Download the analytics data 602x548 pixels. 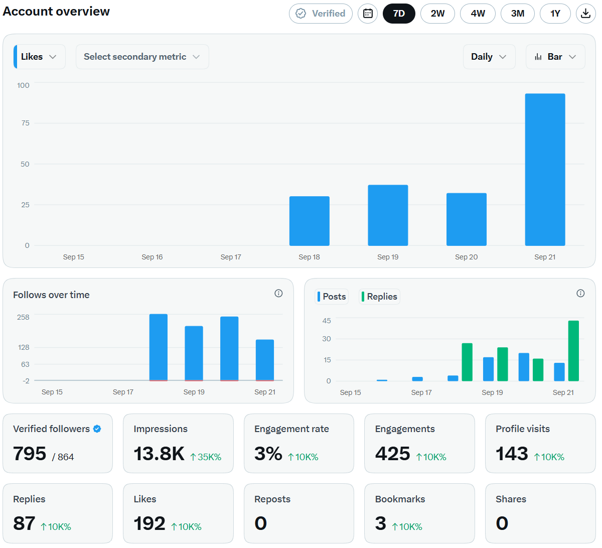click(585, 14)
